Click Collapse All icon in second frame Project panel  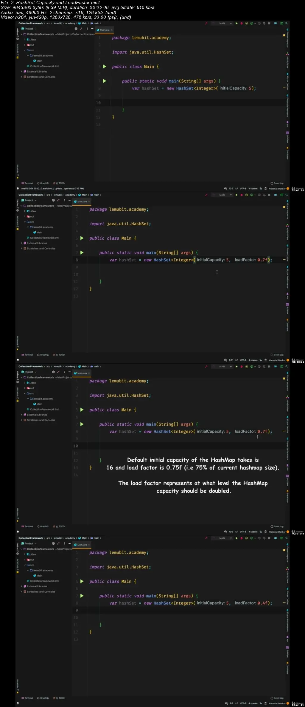point(58,200)
